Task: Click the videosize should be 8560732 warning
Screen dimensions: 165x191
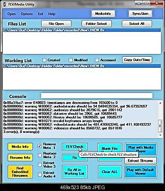Action: click(x=63, y=128)
